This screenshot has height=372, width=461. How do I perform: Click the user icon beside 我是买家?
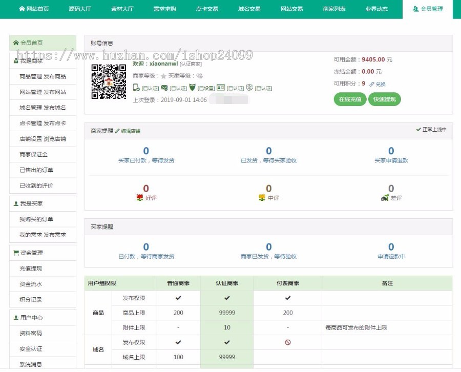click(16, 203)
